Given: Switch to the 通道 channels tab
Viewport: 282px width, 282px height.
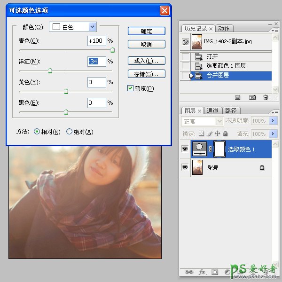Looking at the screenshot, I should (213, 111).
